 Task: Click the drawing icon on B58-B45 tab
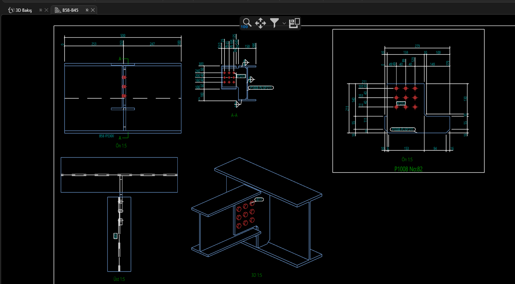57,10
